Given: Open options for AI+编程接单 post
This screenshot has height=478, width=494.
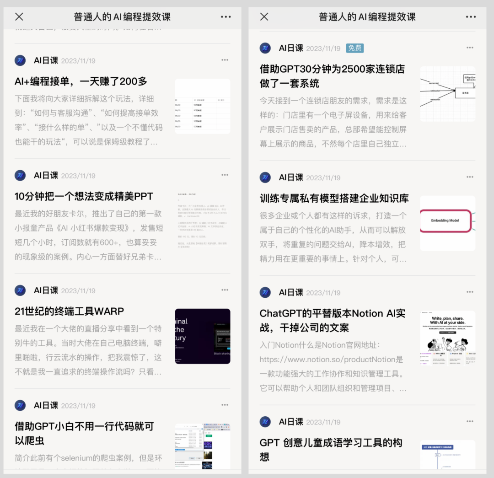Looking at the screenshot, I should [x=225, y=60].
